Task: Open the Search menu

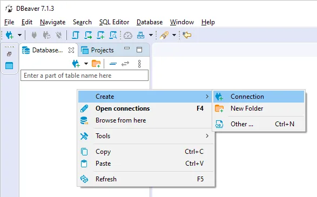Action: pos(82,22)
